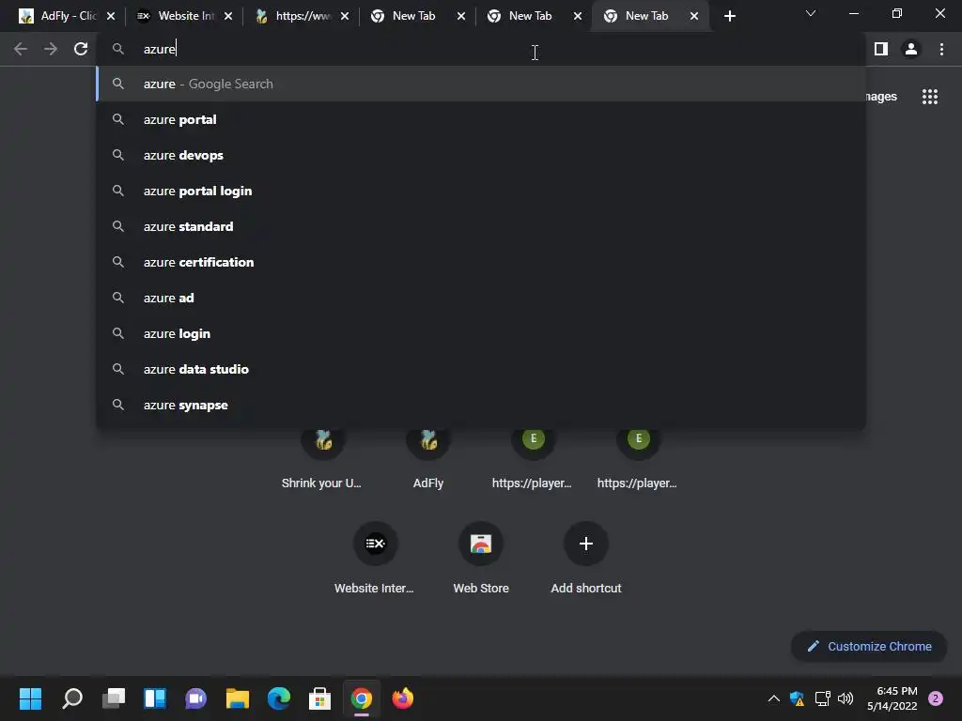This screenshot has width=962, height=721.
Task: Open the volume tray icon
Action: [x=846, y=698]
